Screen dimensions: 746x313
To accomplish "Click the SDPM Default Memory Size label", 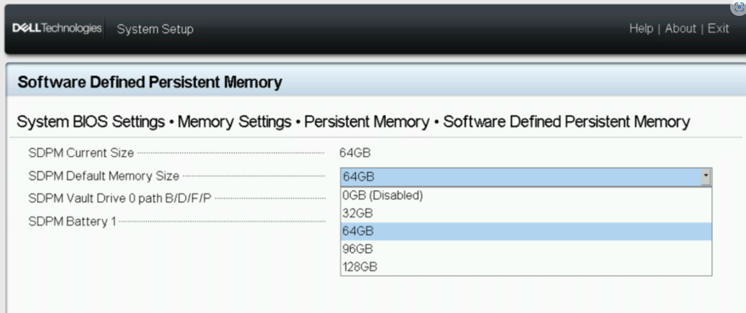I will pyautogui.click(x=104, y=176).
